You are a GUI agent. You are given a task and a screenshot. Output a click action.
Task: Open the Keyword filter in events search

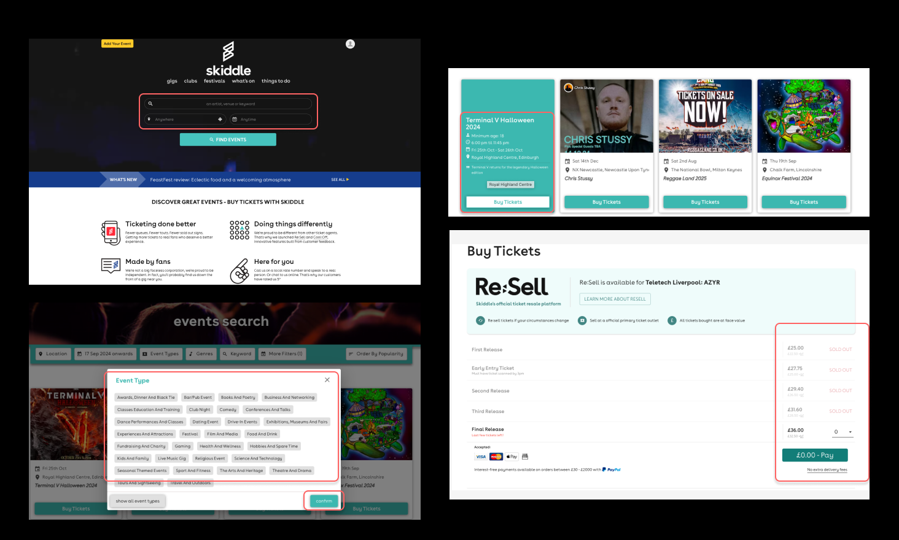pyautogui.click(x=237, y=353)
